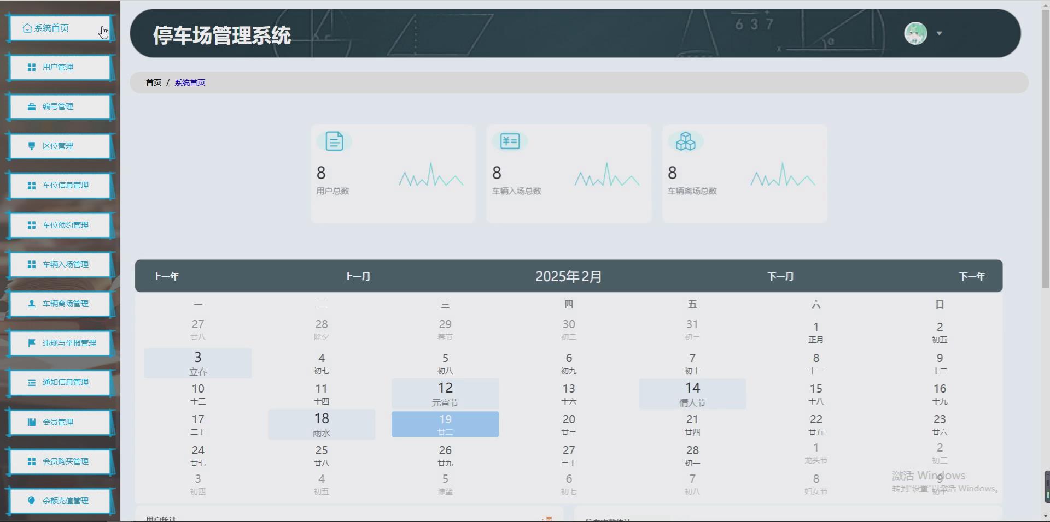Click the scrollbar down arrow
This screenshot has height=522, width=1050.
[x=1046, y=517]
